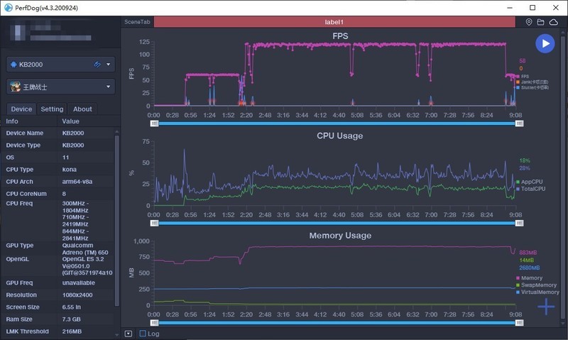
Task: Enable the Log checkbox
Action: 143,333
